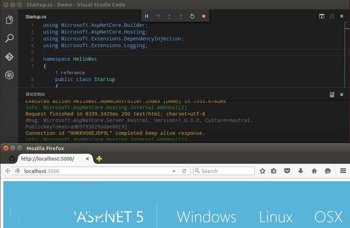This screenshot has height=228, width=350.
Task: Go to the Firefox home page
Action: click(x=314, y=171)
